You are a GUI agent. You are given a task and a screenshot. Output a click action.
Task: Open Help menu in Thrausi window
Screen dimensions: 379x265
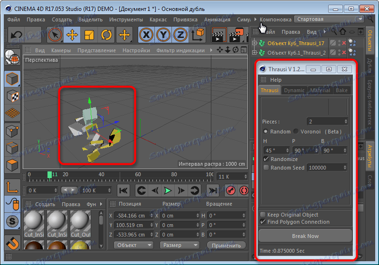click(x=275, y=80)
